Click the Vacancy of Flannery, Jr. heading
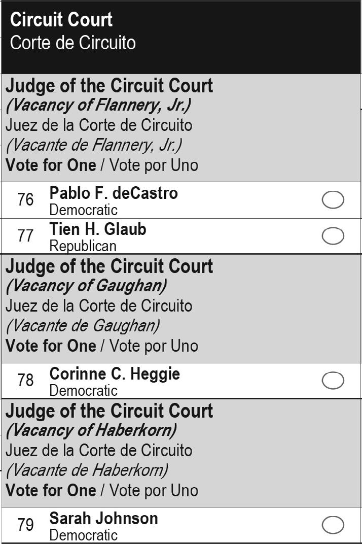This screenshot has height=545, width=362. [x=98, y=105]
